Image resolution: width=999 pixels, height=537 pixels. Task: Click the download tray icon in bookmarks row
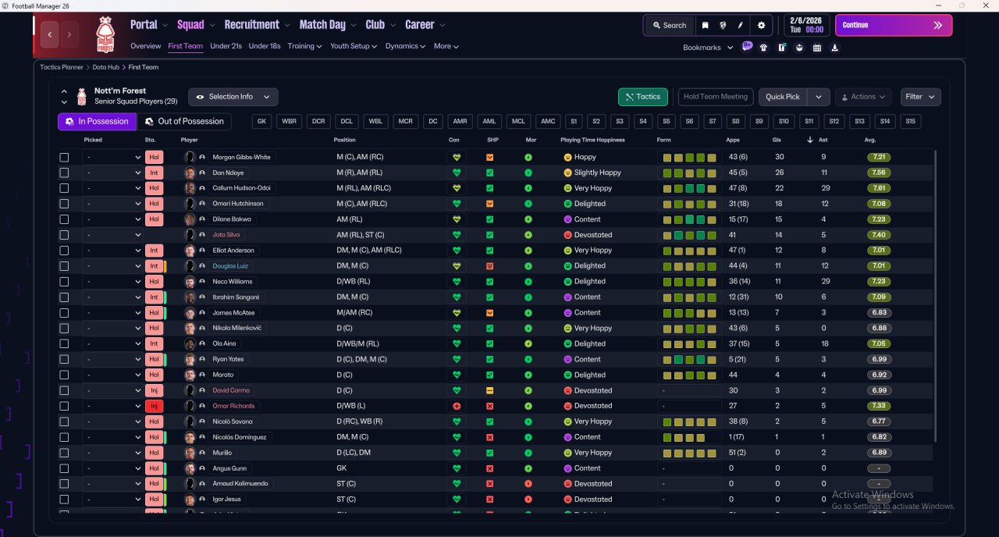835,48
